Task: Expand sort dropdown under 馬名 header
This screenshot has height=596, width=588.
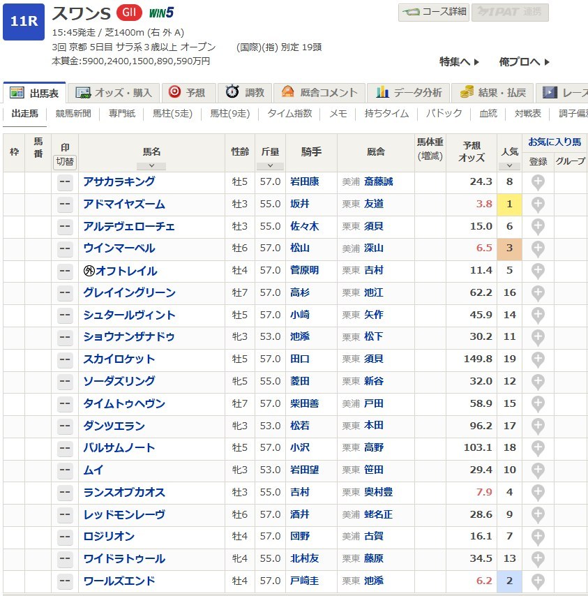Action: (151, 166)
